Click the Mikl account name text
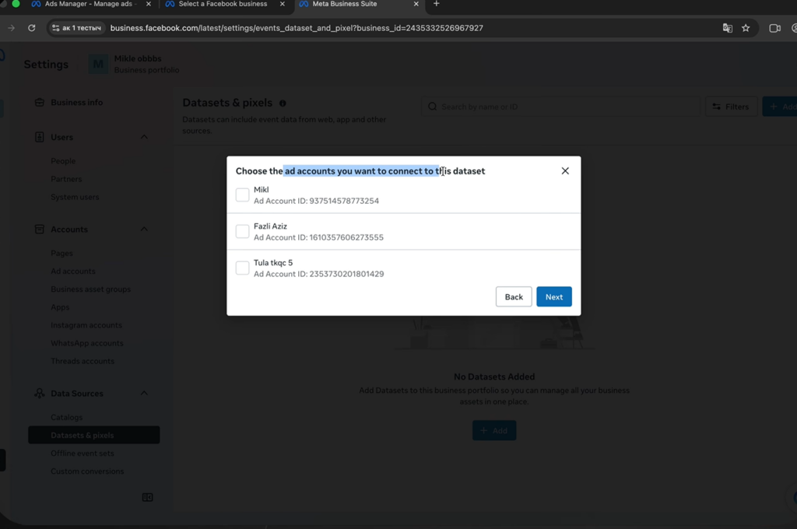The height and width of the screenshot is (529, 797). [262, 190]
